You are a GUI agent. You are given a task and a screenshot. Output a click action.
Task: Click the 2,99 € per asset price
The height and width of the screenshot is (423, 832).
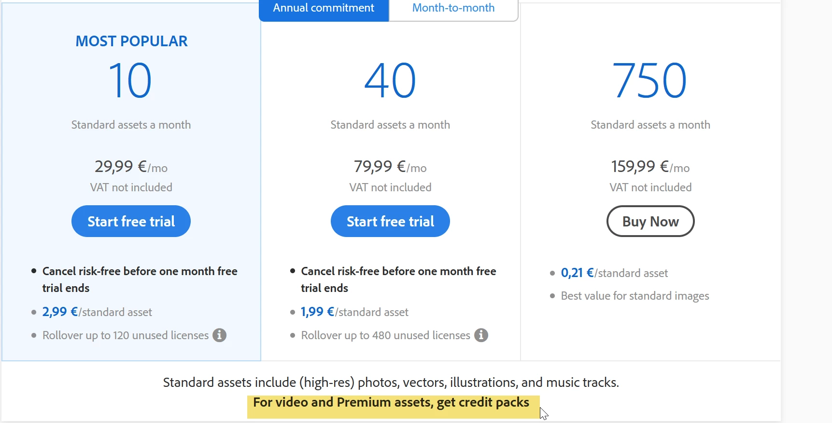pyautogui.click(x=60, y=312)
